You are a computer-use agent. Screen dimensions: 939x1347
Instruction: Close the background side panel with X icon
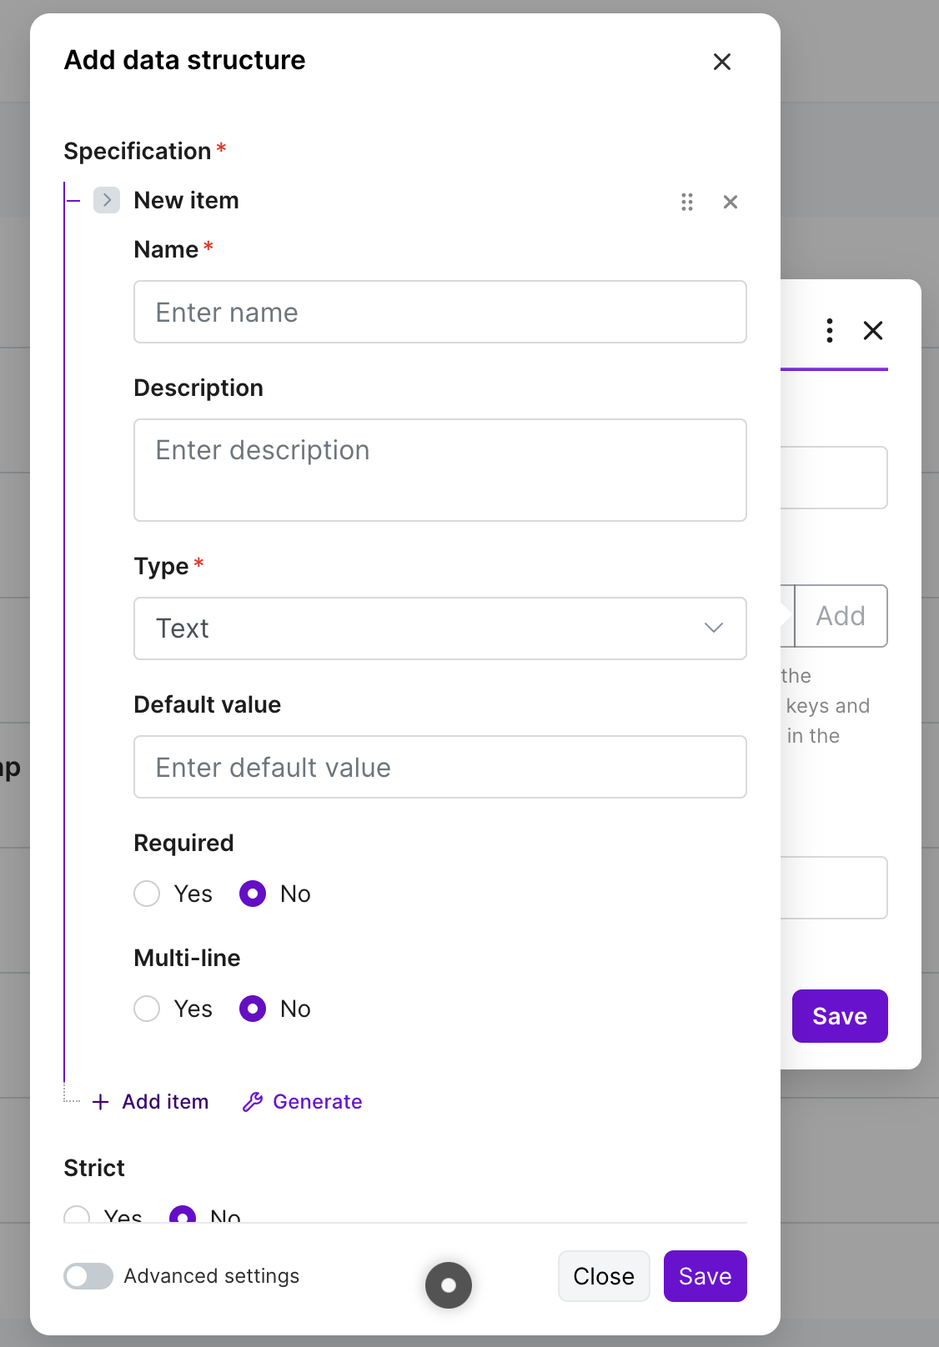click(873, 331)
